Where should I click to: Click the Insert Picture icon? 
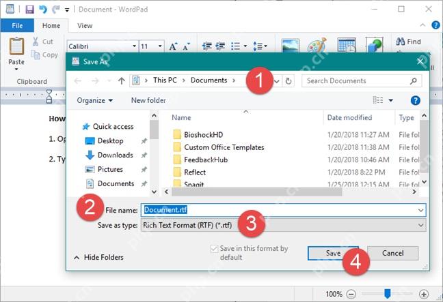click(290, 45)
